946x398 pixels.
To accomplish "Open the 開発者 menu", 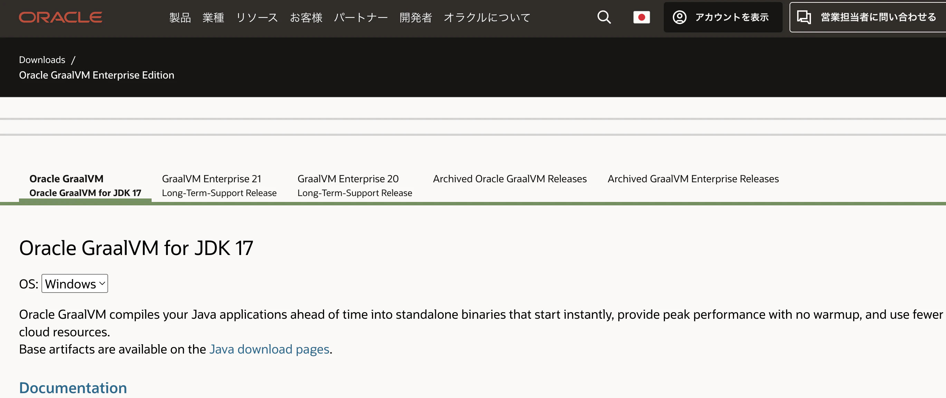I will (416, 17).
